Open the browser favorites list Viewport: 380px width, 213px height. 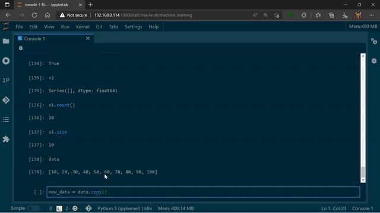tap(318, 15)
